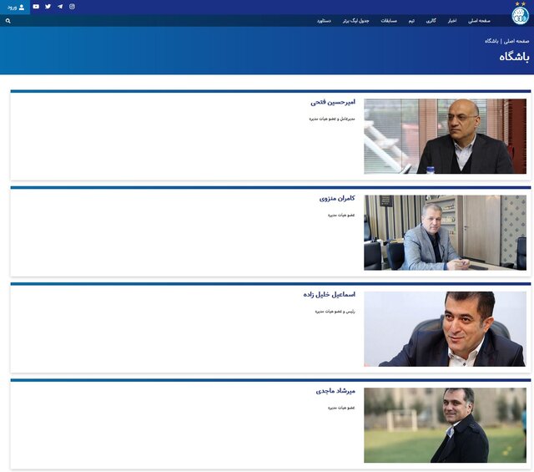The image size is (534, 472).
Task: Open the Instagram social link
Action: (x=72, y=7)
